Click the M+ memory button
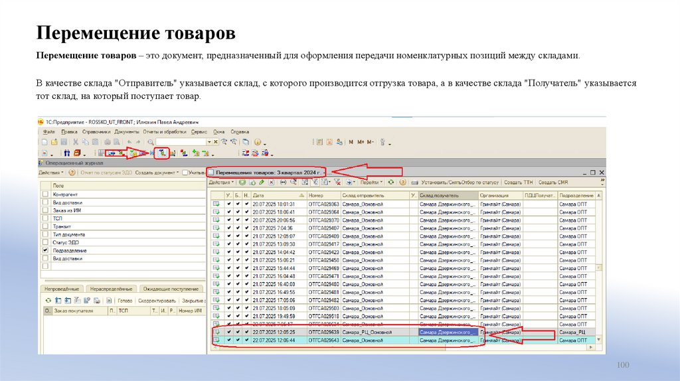Screen dimensions: 680x381 coord(361,142)
